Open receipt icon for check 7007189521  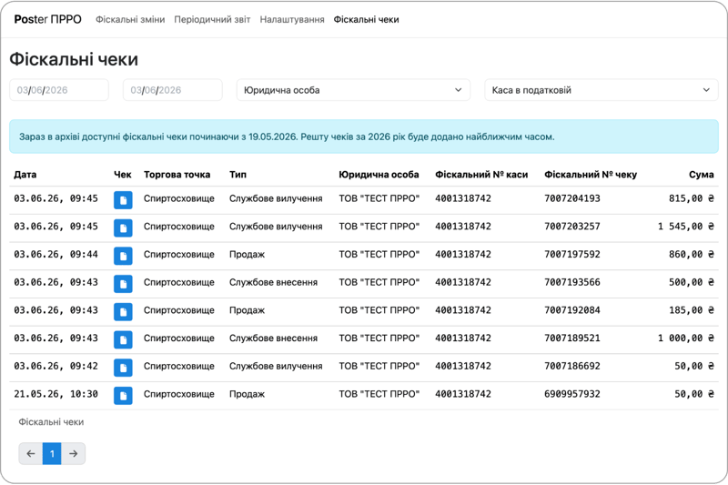[x=123, y=339]
